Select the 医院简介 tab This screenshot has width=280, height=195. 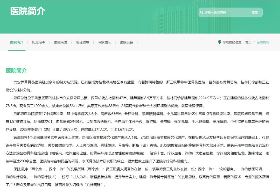[x=17, y=42]
